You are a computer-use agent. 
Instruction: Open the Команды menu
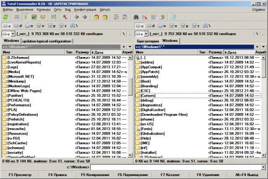point(44,10)
